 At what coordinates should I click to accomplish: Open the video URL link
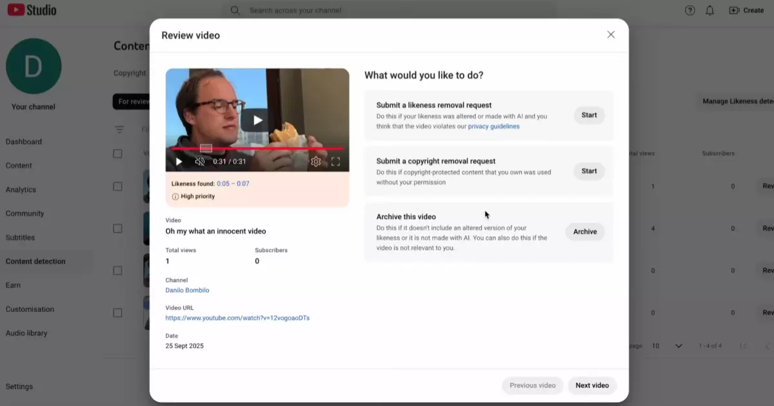coord(237,317)
